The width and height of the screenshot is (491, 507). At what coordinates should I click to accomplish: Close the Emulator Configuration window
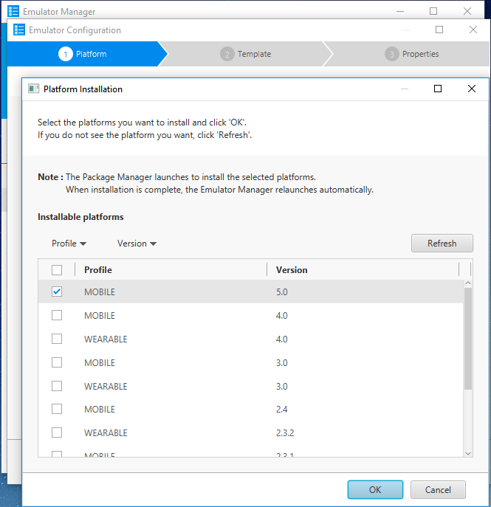[x=473, y=30]
